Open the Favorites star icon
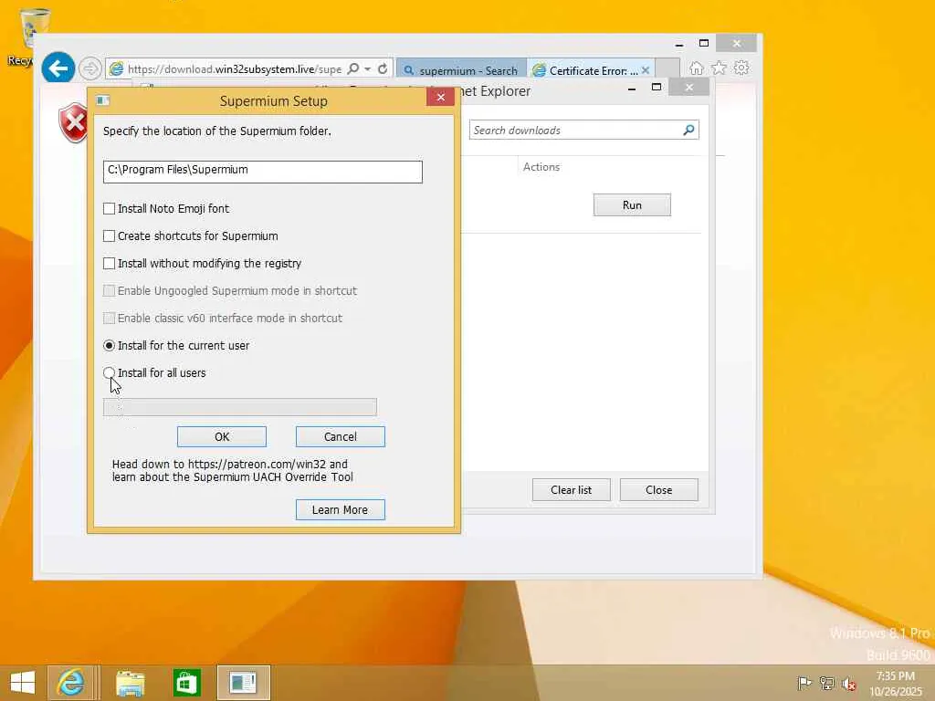 720,68
